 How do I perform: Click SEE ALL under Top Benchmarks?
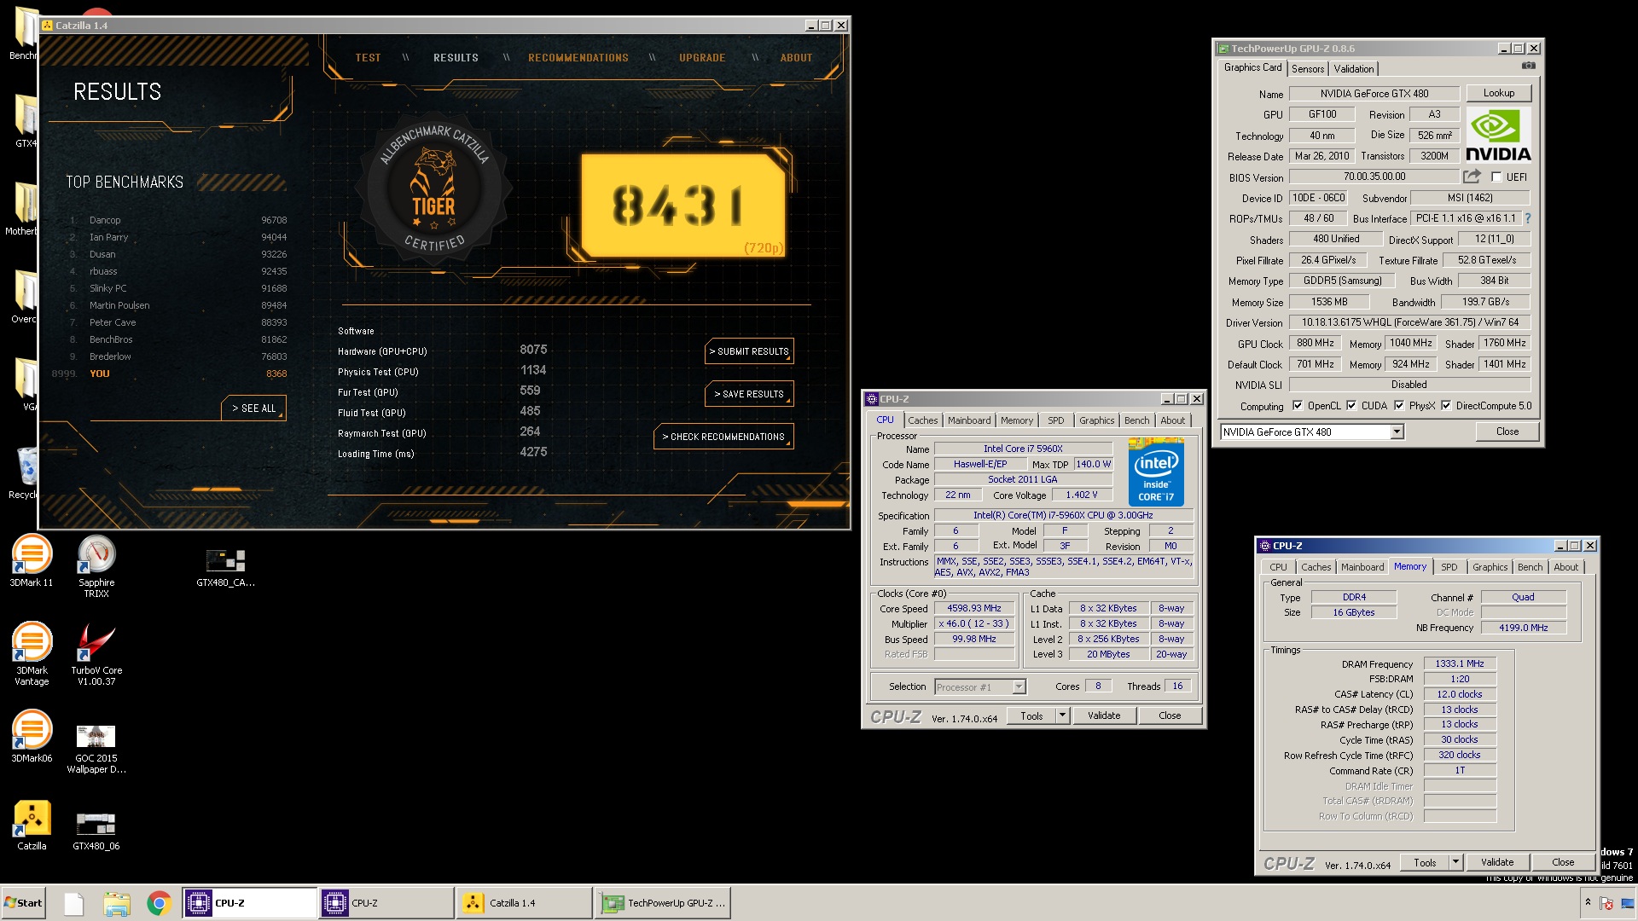[253, 408]
